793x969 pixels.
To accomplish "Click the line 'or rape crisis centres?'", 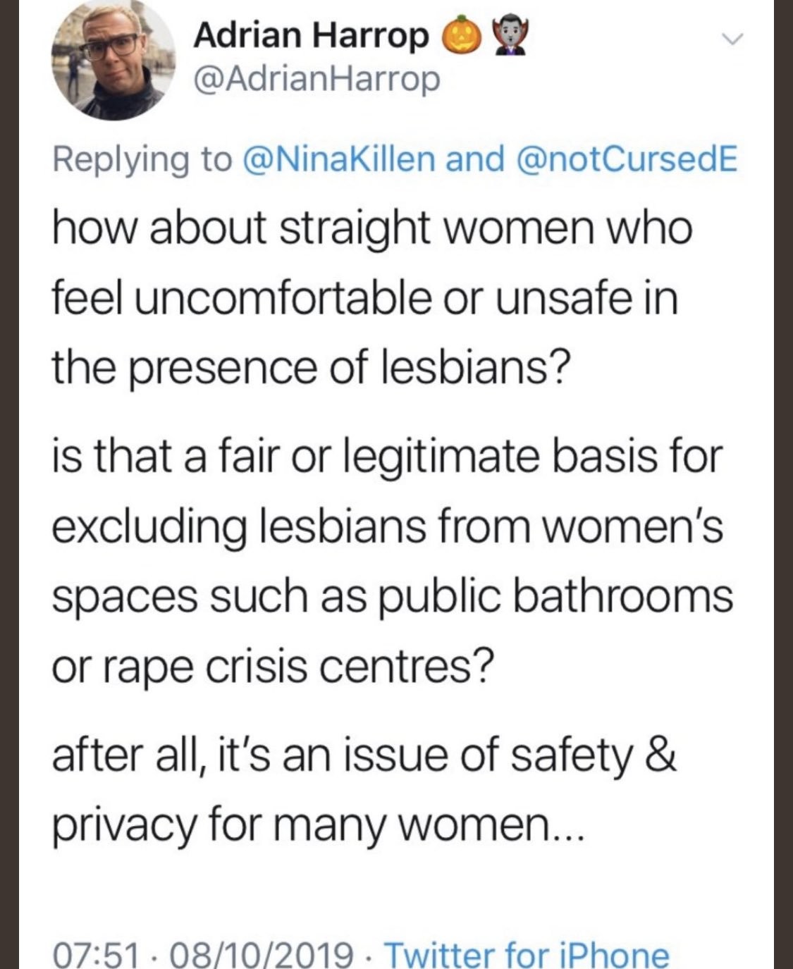I will [269, 665].
